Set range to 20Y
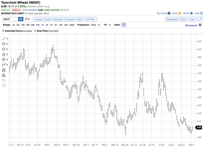Screen dimensions: 206x151 pos(66,25)
